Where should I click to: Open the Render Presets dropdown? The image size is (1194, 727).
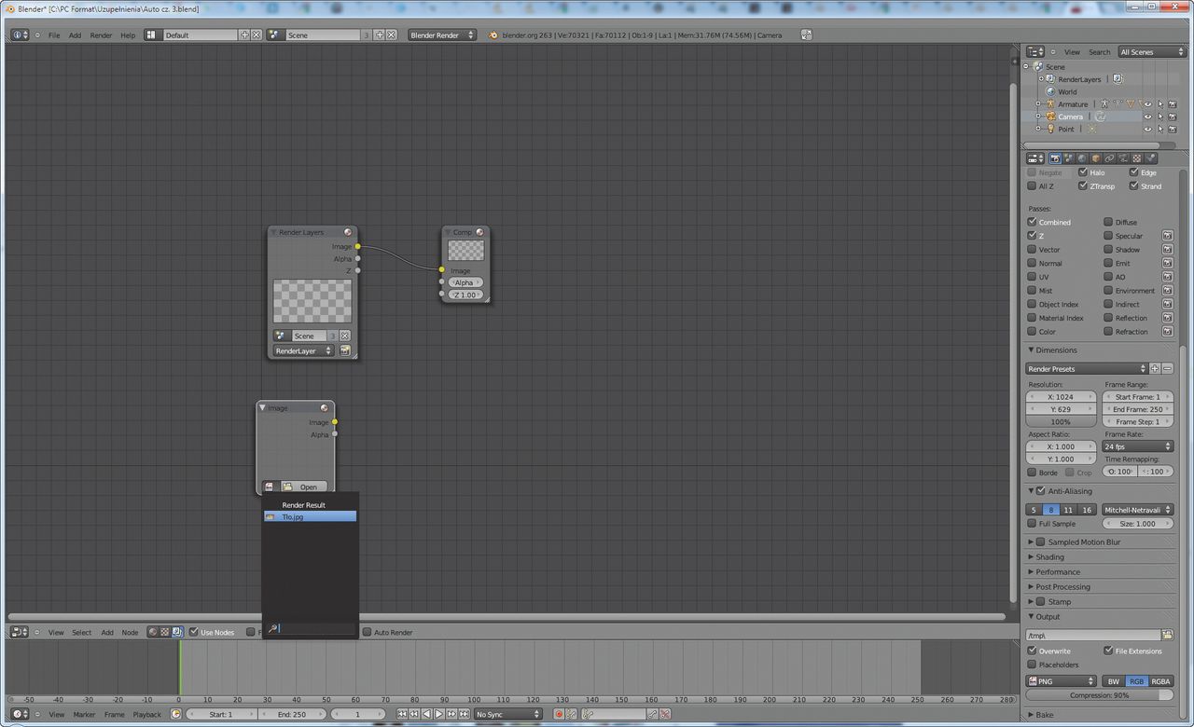coord(1087,369)
